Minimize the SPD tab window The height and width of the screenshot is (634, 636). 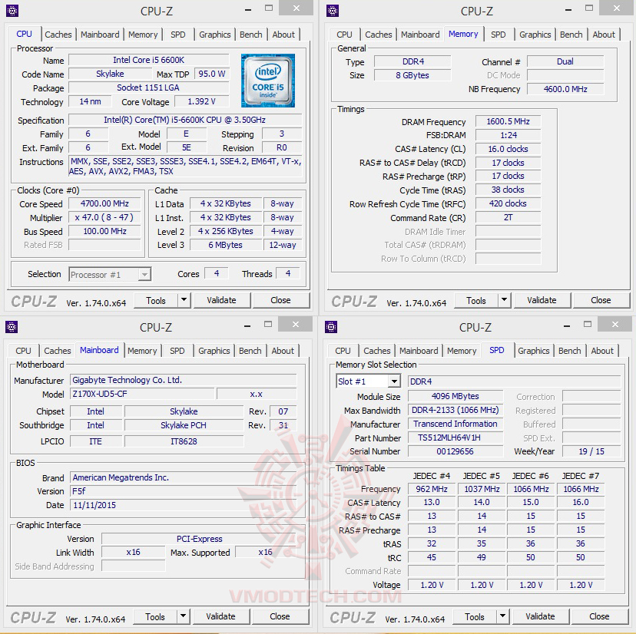pos(567,325)
